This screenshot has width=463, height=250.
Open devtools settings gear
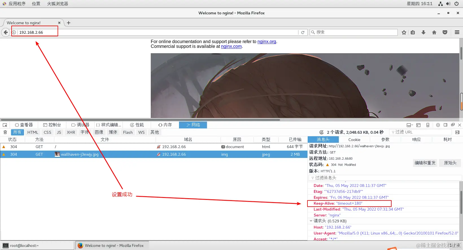click(438, 125)
